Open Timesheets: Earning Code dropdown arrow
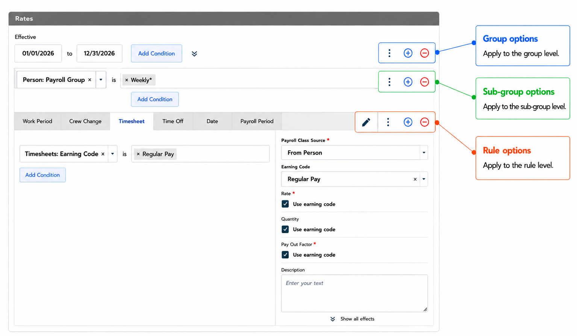 click(x=112, y=154)
